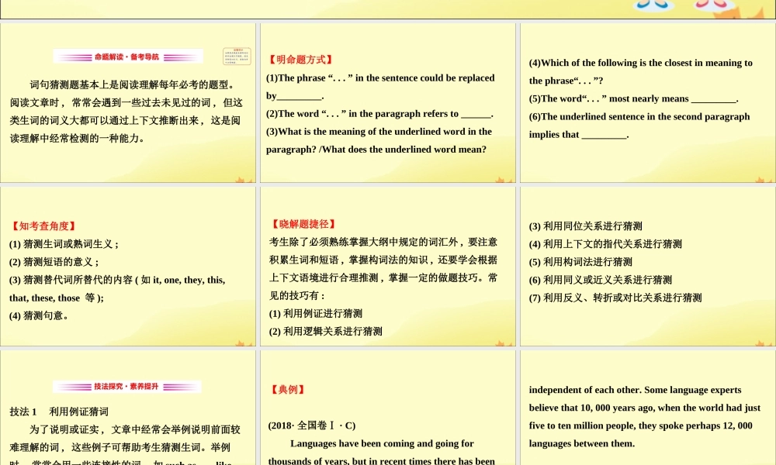The width and height of the screenshot is (776, 465).
Task: Click the line 考生除了必须熟练掌握大纲中规定的词汇外
Action: tap(383, 242)
